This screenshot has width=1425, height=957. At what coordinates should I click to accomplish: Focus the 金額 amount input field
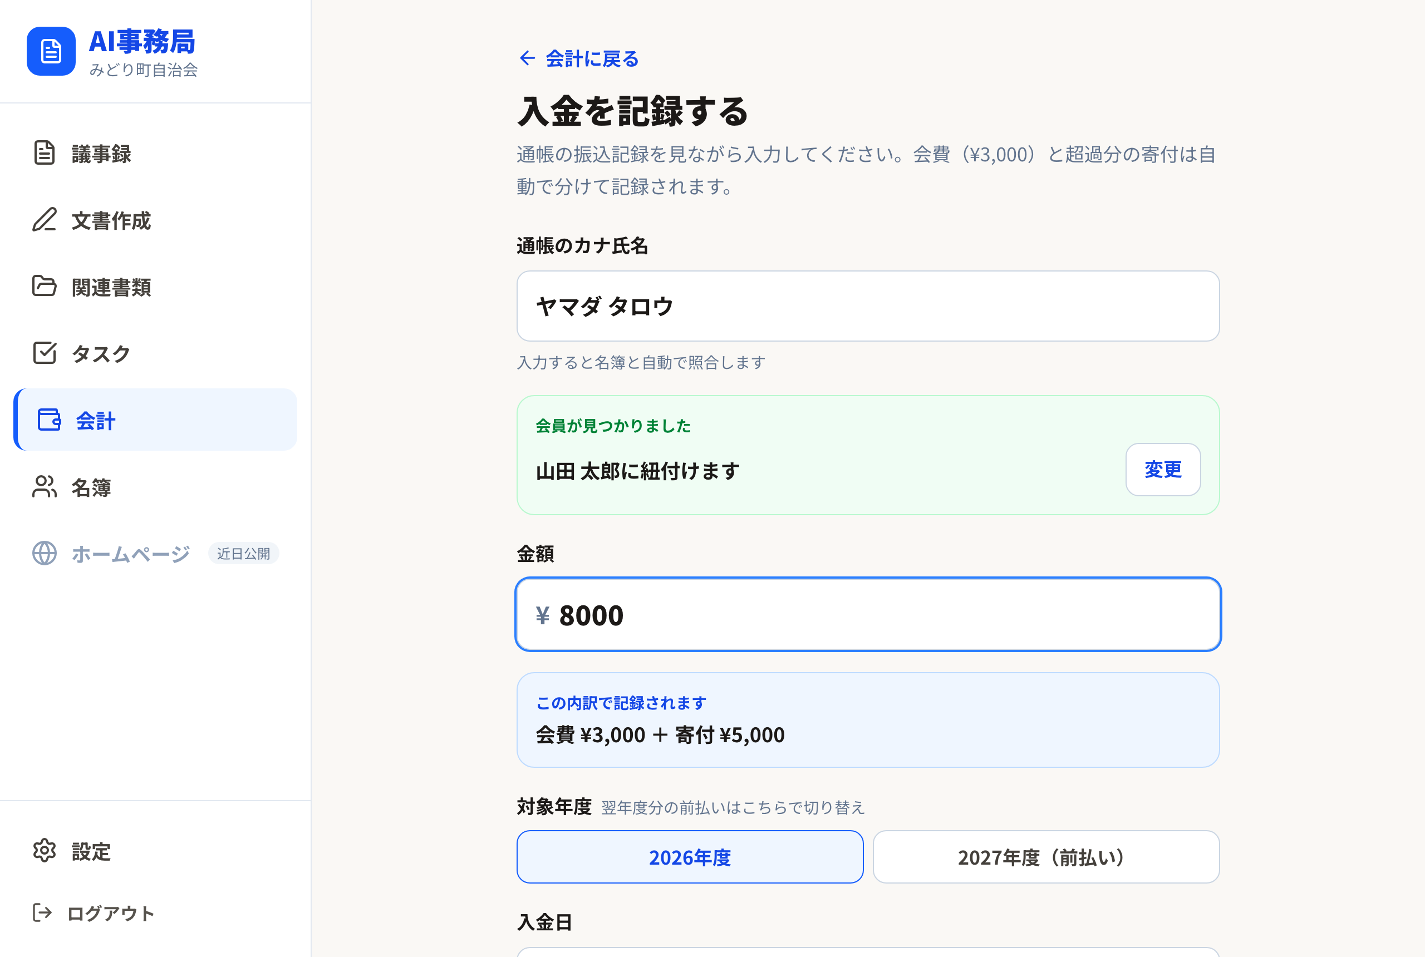tap(868, 615)
